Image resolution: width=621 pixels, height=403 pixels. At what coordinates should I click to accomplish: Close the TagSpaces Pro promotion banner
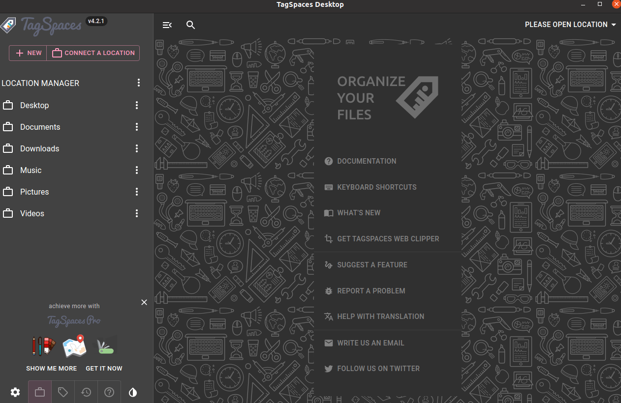pos(144,302)
